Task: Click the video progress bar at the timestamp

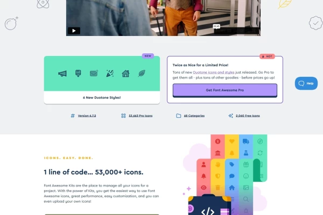Action: (216, 31)
